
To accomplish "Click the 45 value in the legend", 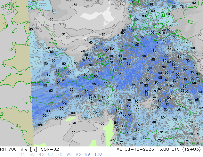I will pyautogui.click(x=41, y=154).
